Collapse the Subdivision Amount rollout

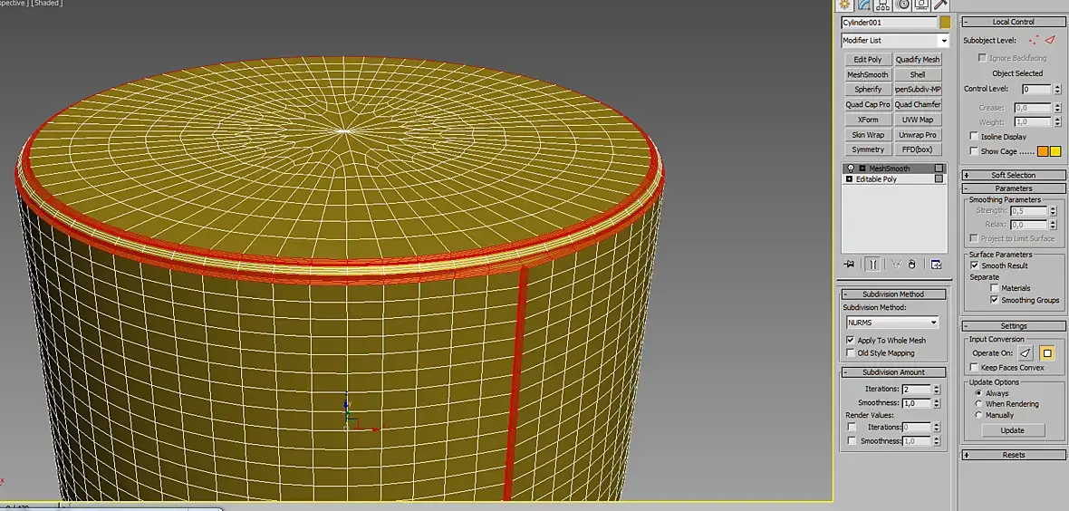point(893,371)
